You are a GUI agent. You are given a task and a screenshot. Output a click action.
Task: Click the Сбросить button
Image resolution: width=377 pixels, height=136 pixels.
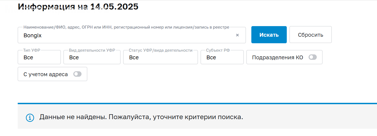click(x=310, y=35)
